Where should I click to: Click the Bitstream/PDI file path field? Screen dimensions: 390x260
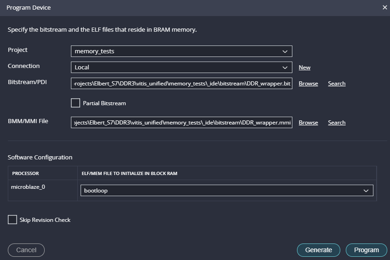pyautogui.click(x=181, y=84)
